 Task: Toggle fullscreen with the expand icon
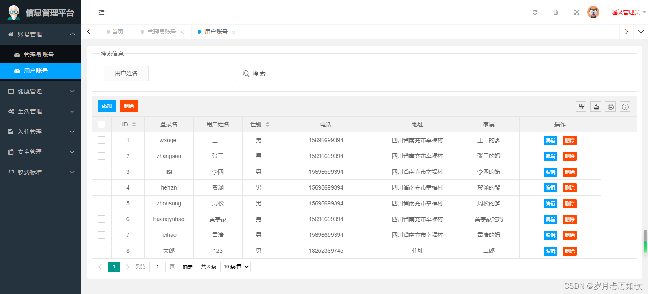point(577,12)
